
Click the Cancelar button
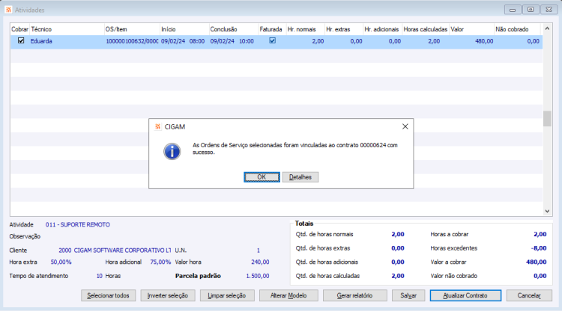click(x=529, y=295)
